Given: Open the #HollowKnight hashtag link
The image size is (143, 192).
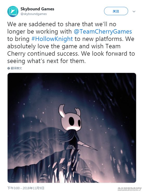Looking at the screenshot, I should pos(52,39).
